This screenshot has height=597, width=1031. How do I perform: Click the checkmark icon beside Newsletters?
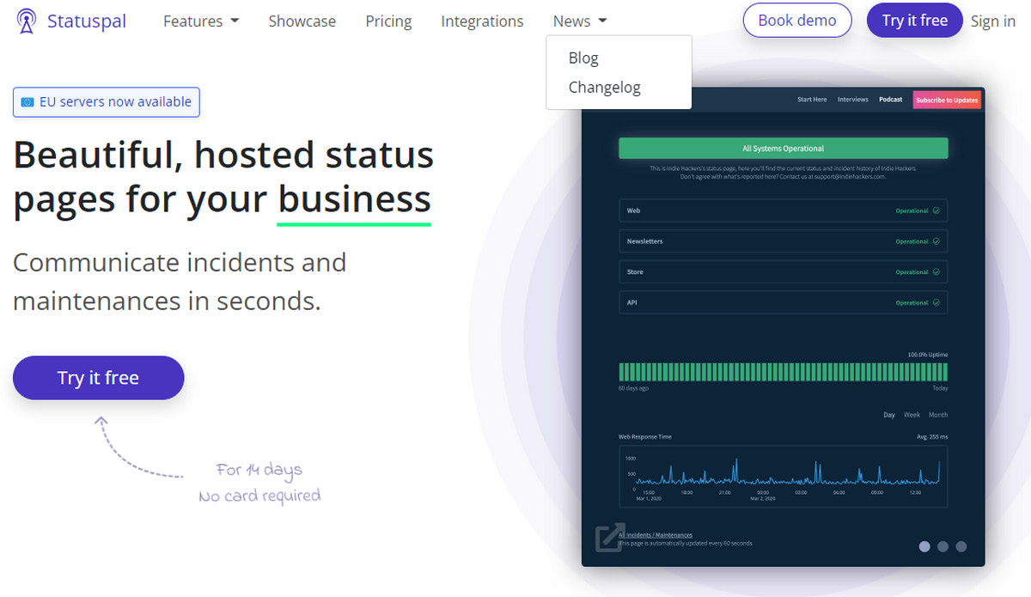[937, 241]
